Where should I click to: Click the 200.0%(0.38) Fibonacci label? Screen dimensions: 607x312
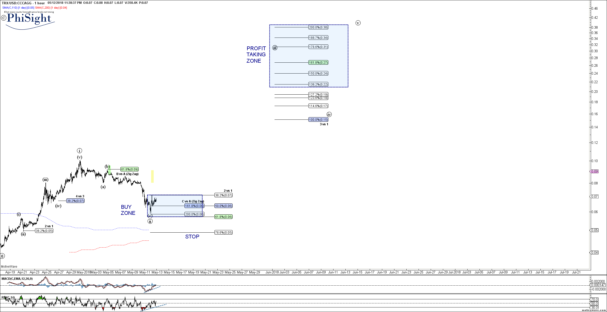(x=318, y=27)
